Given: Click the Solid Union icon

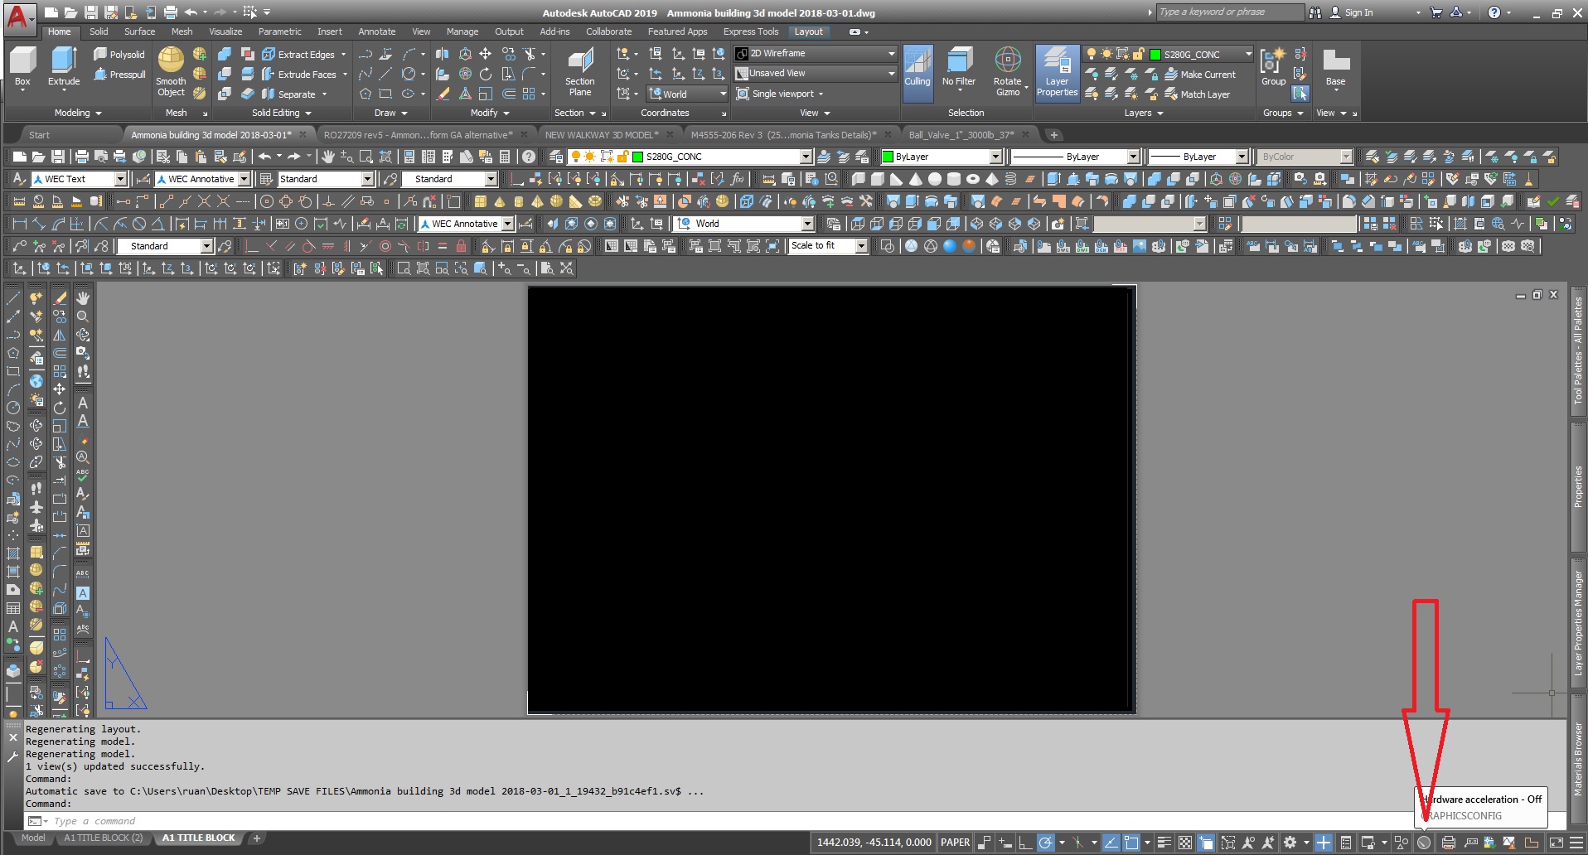Looking at the screenshot, I should pos(225,54).
